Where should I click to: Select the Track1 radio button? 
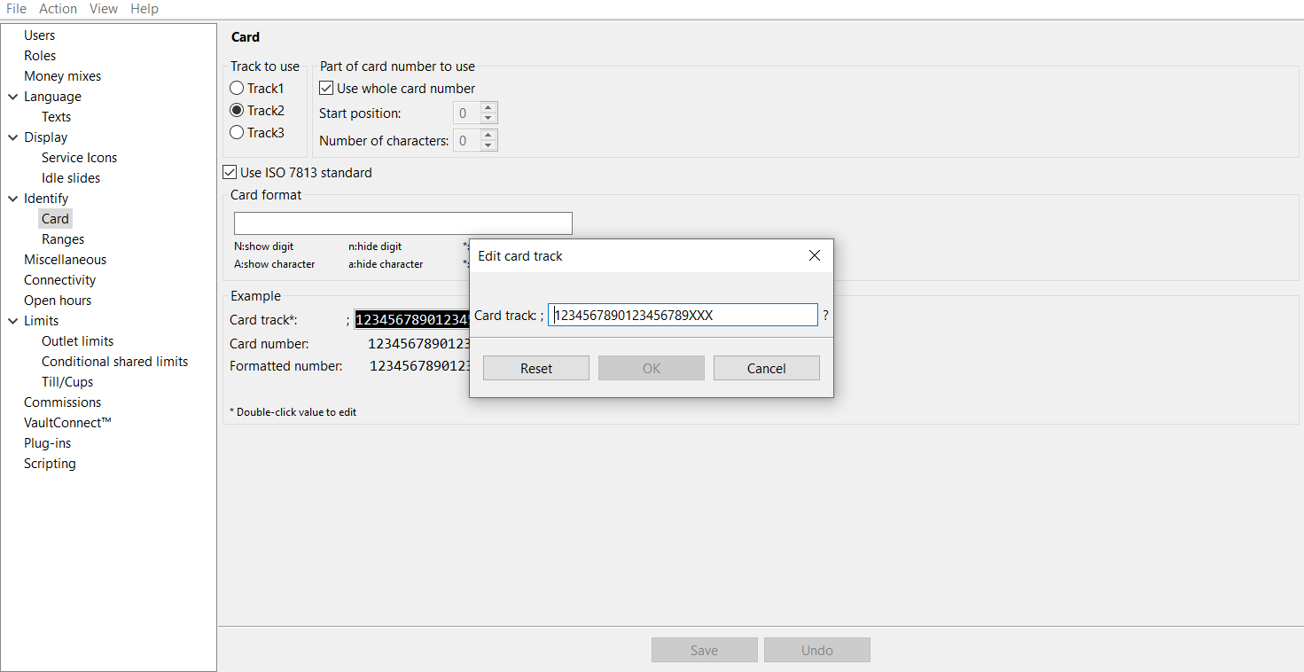[x=236, y=88]
